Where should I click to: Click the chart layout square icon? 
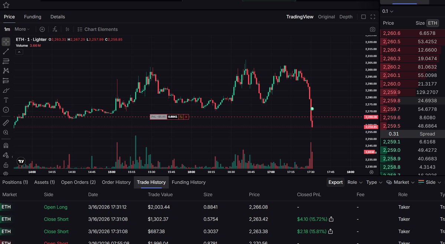pos(364,17)
